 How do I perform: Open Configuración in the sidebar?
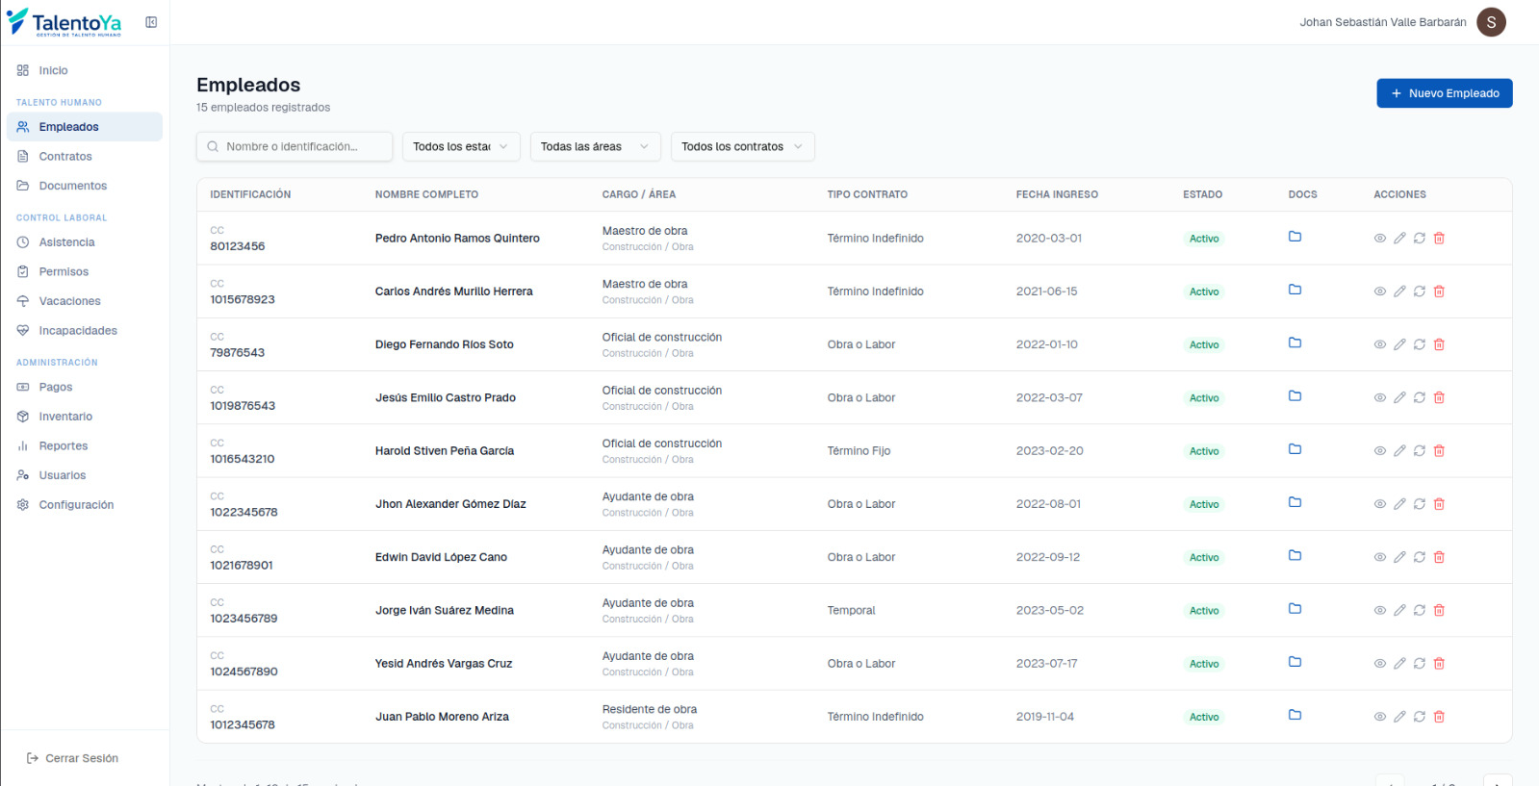coord(85,504)
